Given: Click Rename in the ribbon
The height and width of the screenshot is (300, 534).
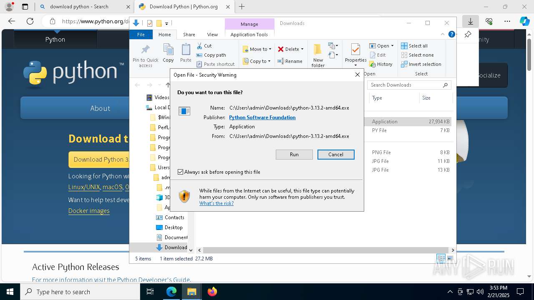Looking at the screenshot, I should click(x=290, y=61).
